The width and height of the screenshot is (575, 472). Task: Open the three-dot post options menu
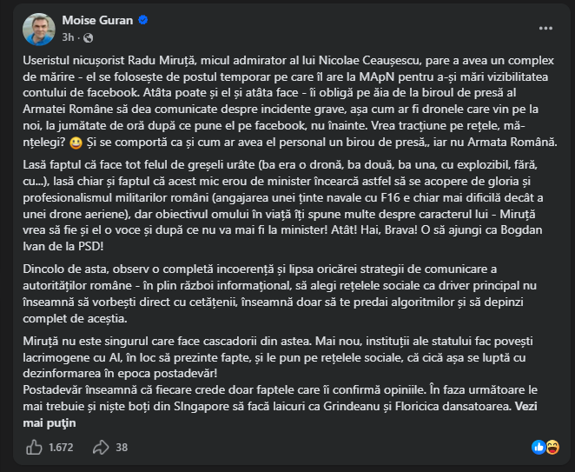(x=545, y=29)
